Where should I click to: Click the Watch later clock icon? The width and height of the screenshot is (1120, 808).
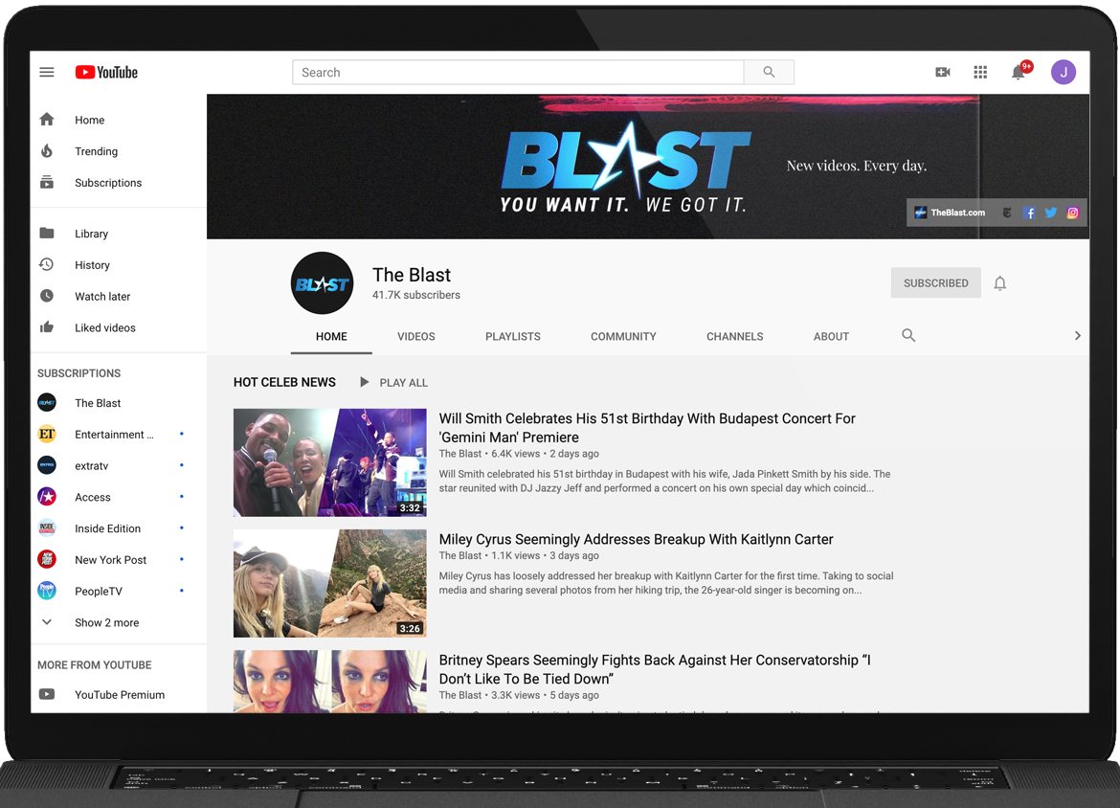click(x=47, y=296)
